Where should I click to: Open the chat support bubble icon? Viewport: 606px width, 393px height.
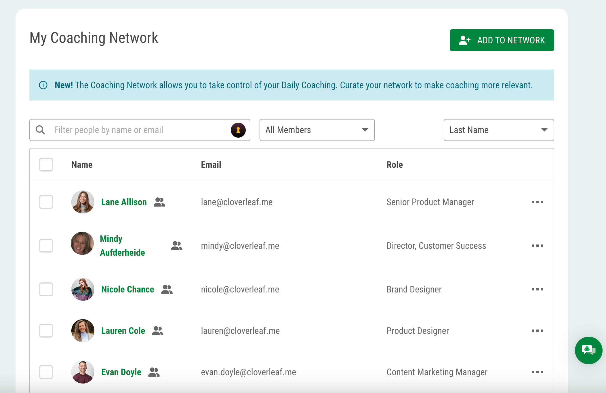pos(588,350)
